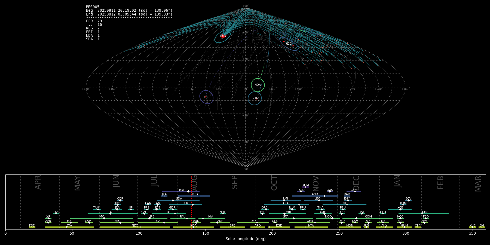Click the DEC month label in the timeline

[356, 183]
